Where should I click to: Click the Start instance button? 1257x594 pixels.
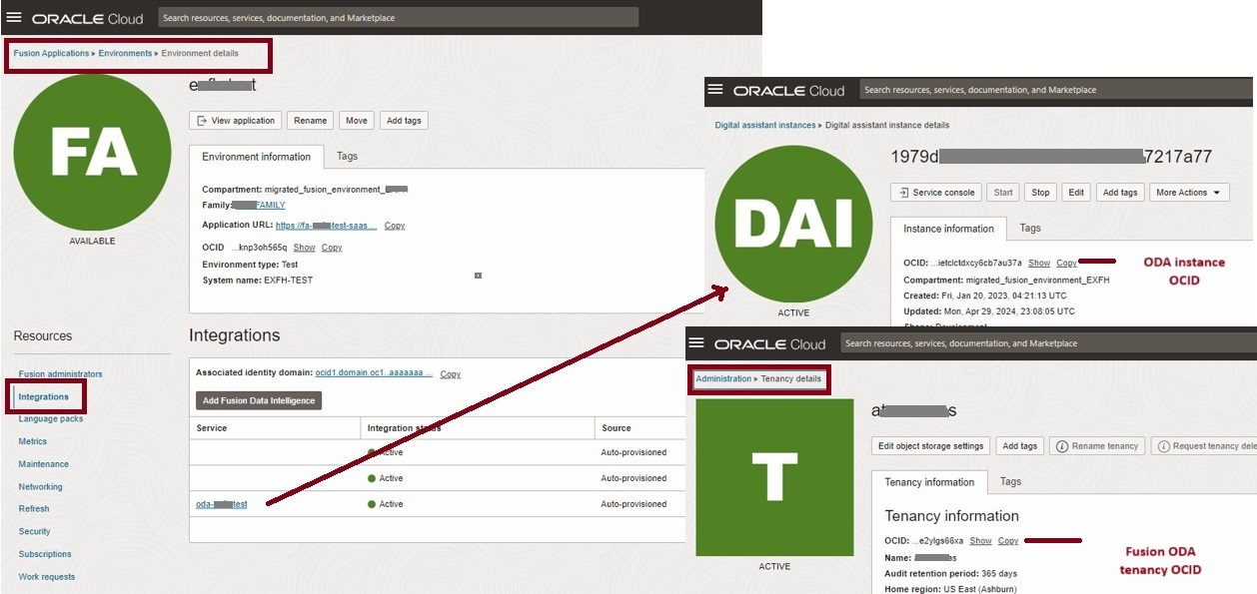1003,193
